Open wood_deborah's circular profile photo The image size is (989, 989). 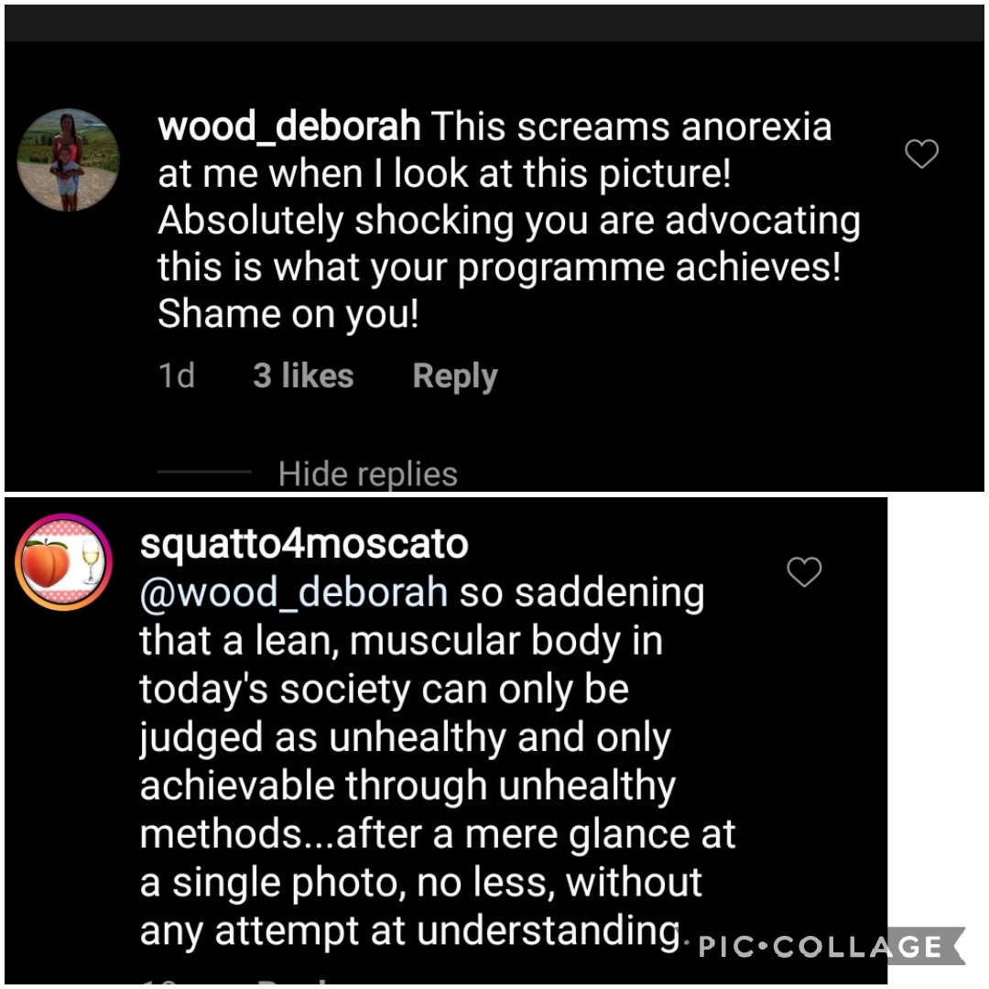click(x=68, y=159)
